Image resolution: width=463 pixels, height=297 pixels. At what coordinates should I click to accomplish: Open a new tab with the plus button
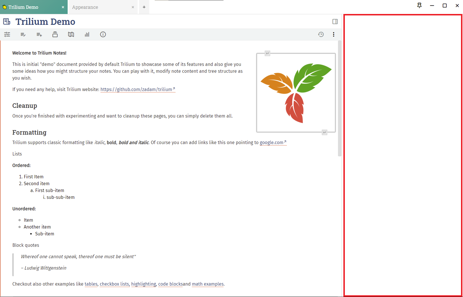coord(144,7)
